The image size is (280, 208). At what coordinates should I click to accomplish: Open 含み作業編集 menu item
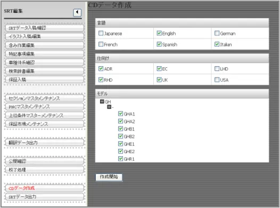[x=45, y=45]
